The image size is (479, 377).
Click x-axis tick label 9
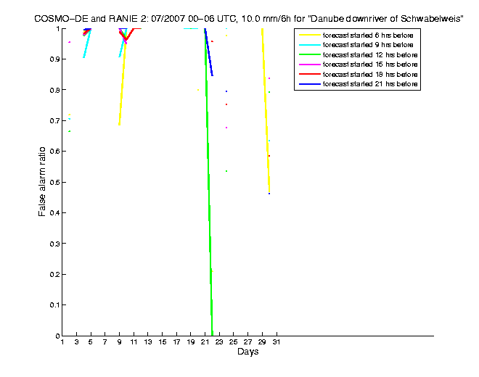(x=119, y=342)
